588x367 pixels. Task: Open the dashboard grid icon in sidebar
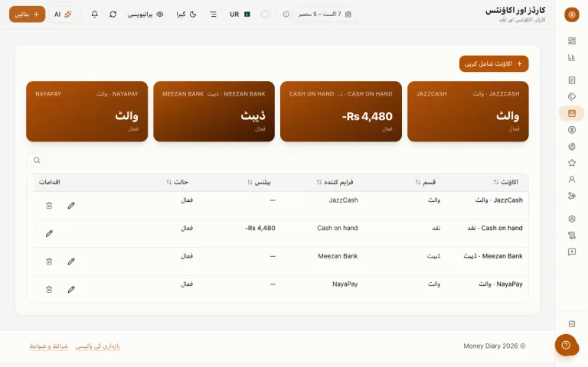571,41
